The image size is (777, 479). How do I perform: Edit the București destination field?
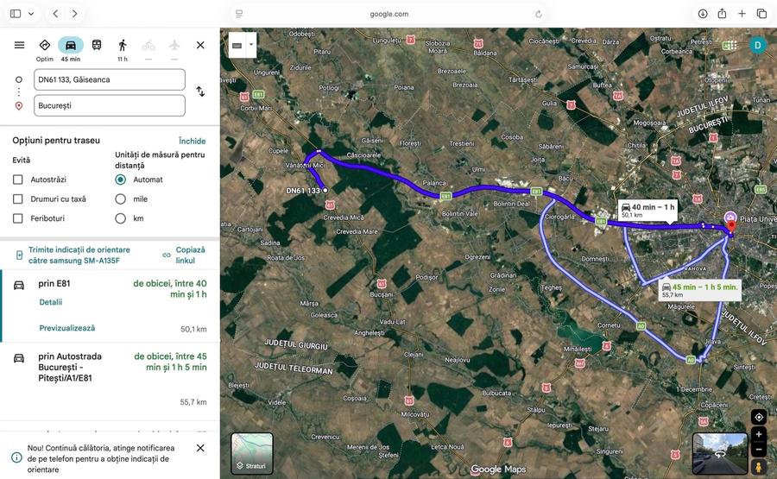(x=110, y=105)
